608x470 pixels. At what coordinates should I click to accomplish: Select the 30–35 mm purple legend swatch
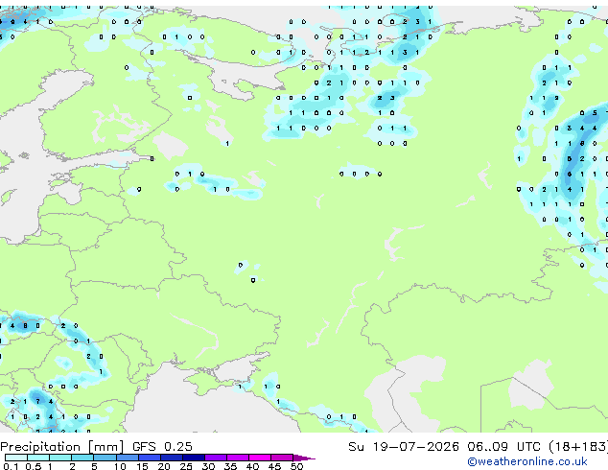click(x=216, y=458)
